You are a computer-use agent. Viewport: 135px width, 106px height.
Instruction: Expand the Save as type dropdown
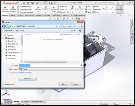(81, 69)
